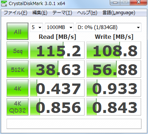Expand the test count dropdown showing 5
Screen dimensions: 148x134
tap(36, 27)
